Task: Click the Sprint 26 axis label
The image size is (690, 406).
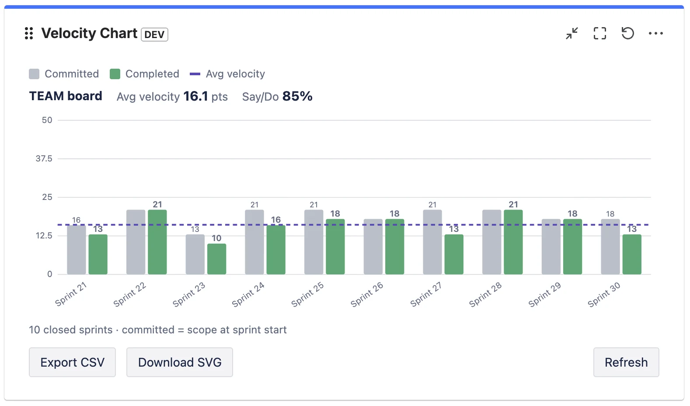Action: tap(367, 294)
